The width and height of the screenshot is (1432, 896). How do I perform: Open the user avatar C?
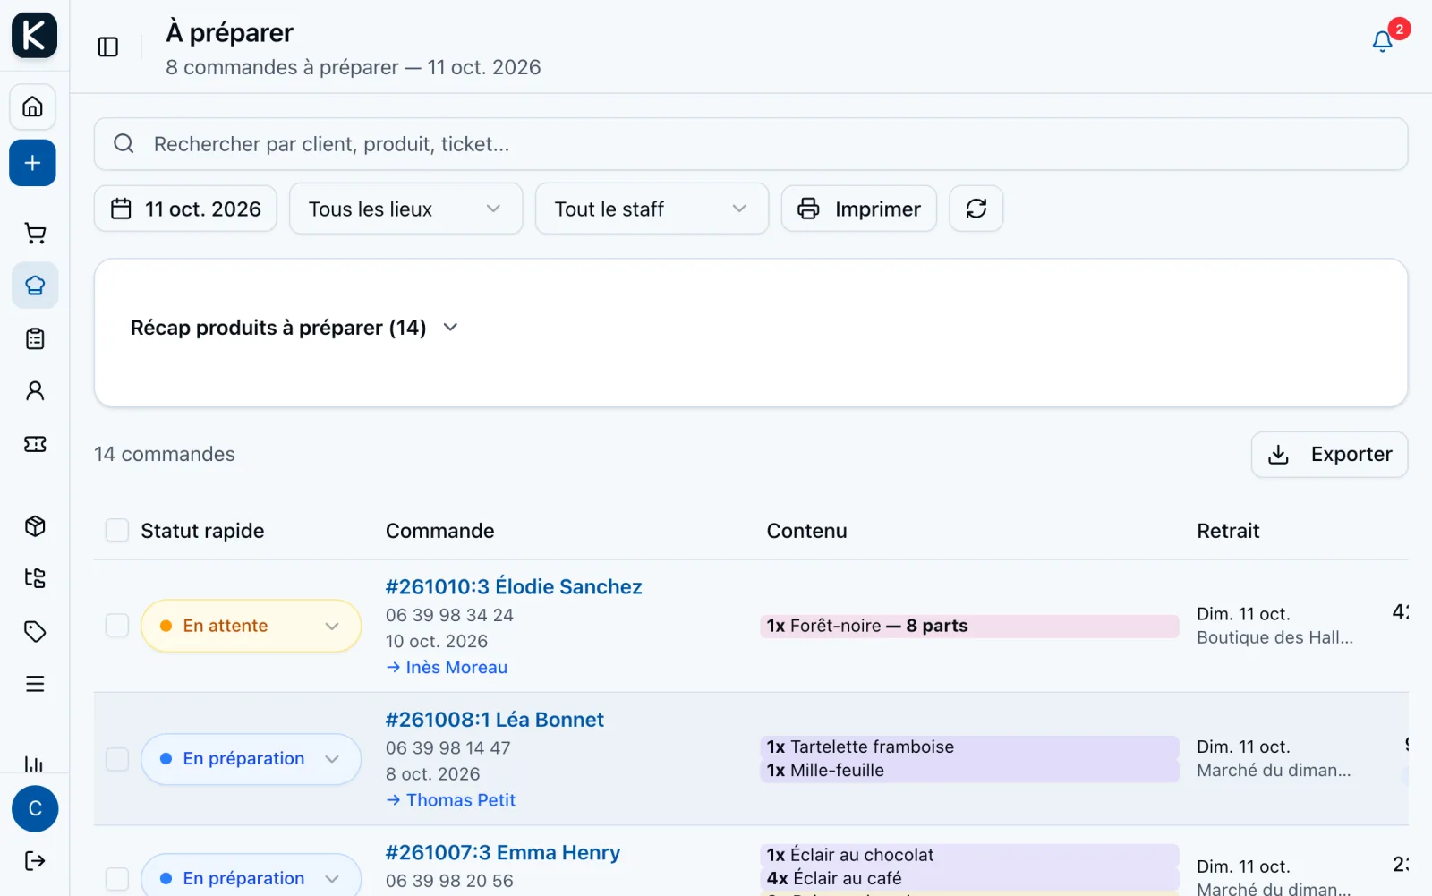35,809
